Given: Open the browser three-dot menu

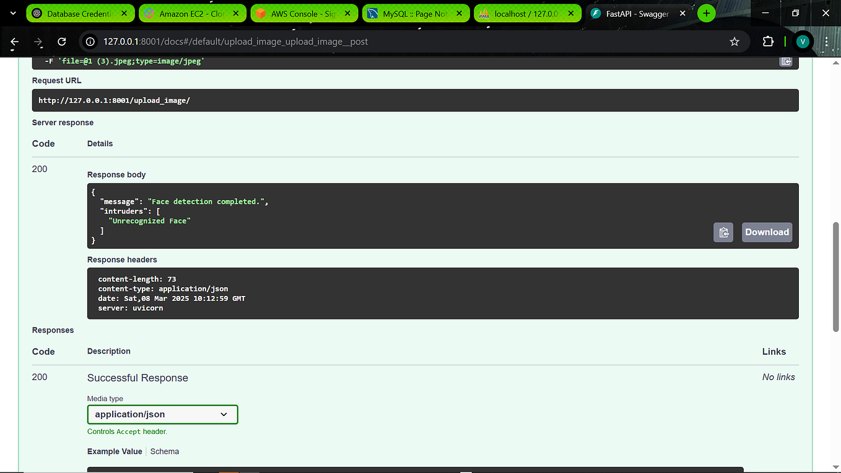Looking at the screenshot, I should click(827, 41).
